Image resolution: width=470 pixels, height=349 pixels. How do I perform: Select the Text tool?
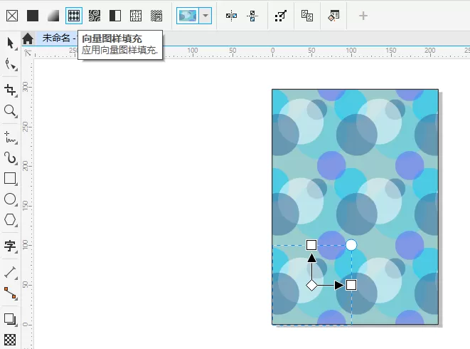tap(10, 246)
